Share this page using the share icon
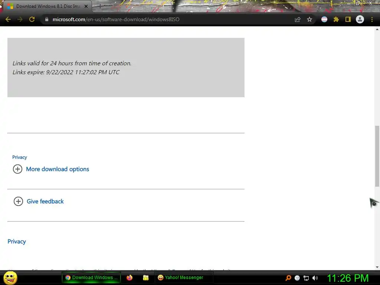380x285 pixels. click(298, 19)
